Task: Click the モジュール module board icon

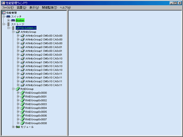Action: pyautogui.click(x=18, y=127)
